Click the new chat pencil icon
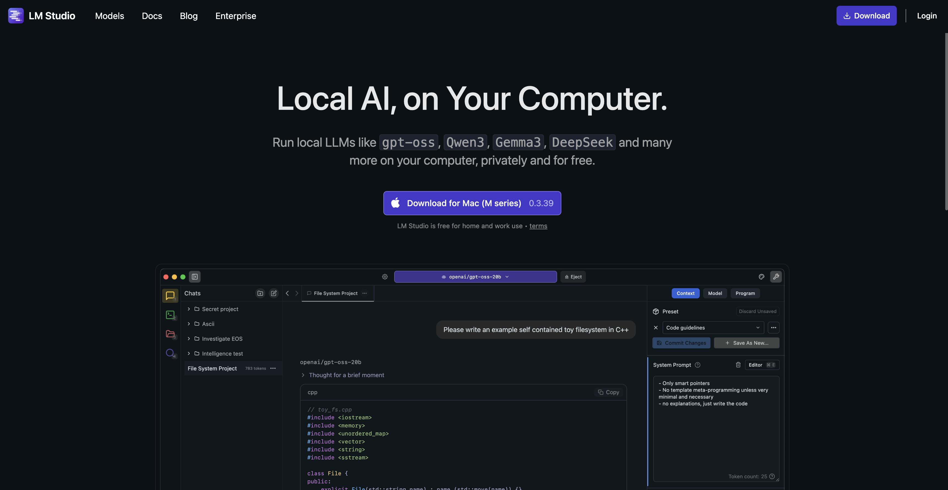The width and height of the screenshot is (948, 490). pos(274,293)
